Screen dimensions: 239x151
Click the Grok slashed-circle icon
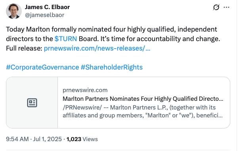coord(216,7)
